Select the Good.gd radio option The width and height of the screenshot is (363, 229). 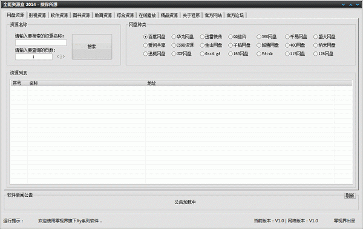click(210, 54)
